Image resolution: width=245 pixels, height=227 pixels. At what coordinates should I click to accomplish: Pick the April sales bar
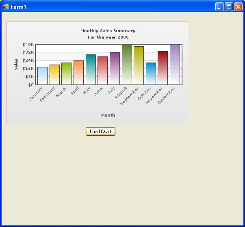[78, 73]
